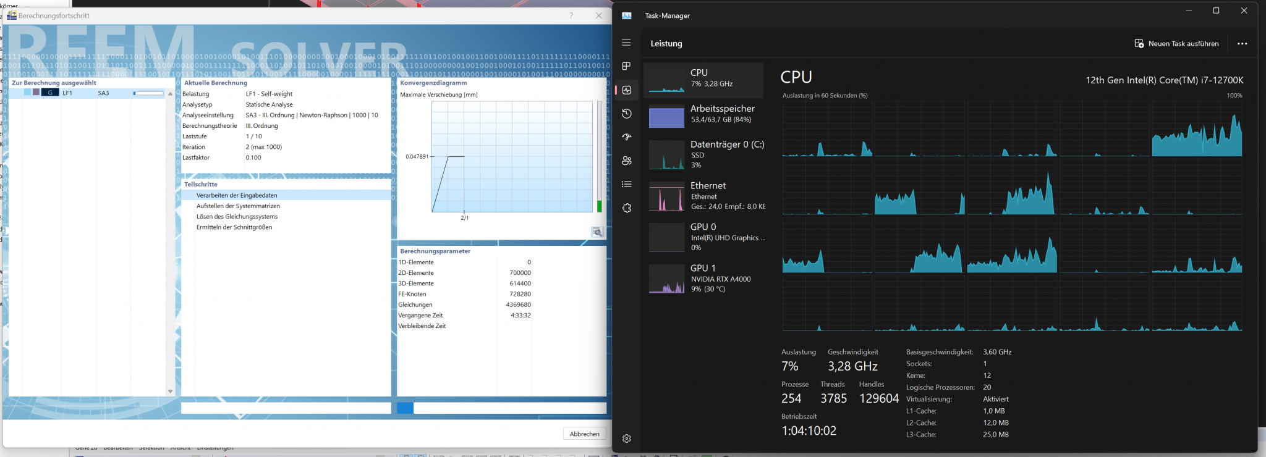
Task: Click the Task-Manager title bar app icon
Action: [x=626, y=15]
